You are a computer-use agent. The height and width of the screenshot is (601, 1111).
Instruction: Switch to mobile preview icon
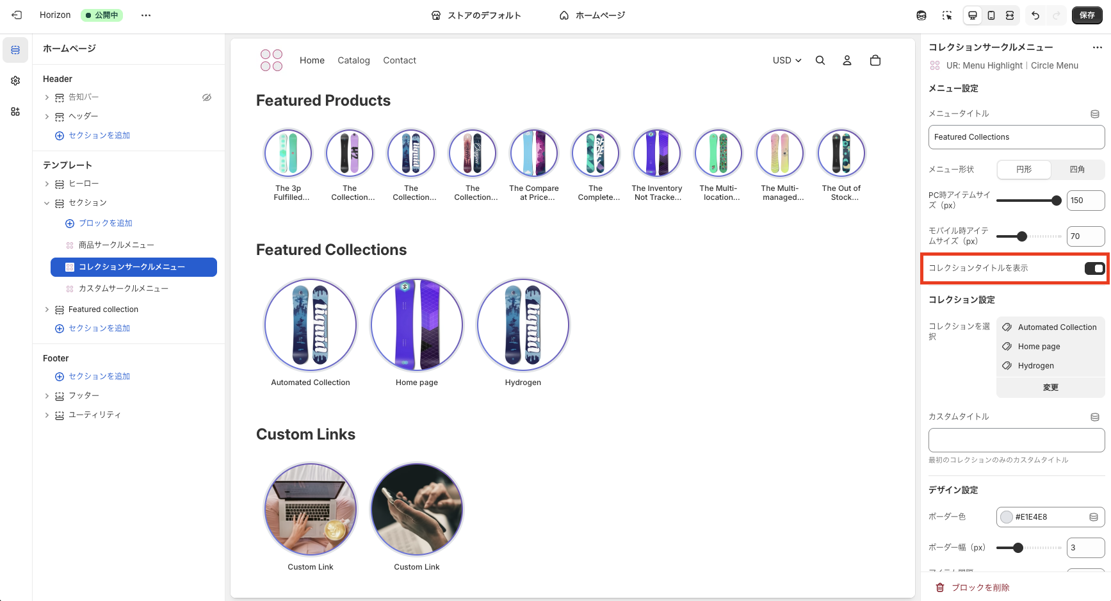coord(991,15)
